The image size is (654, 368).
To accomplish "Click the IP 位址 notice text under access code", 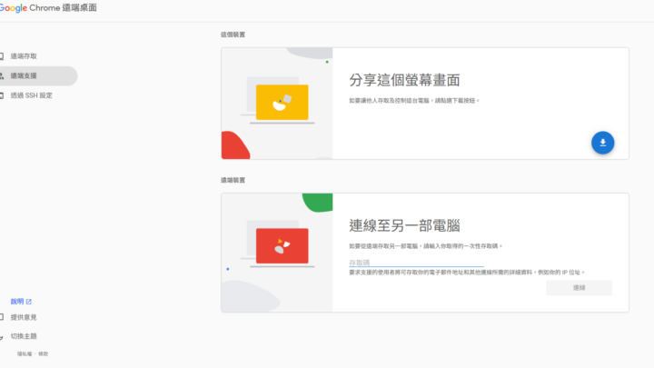I will coord(467,273).
